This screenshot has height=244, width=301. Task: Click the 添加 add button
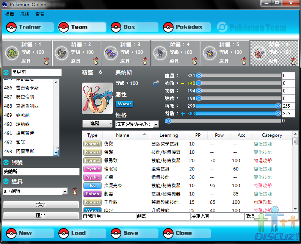(41, 205)
